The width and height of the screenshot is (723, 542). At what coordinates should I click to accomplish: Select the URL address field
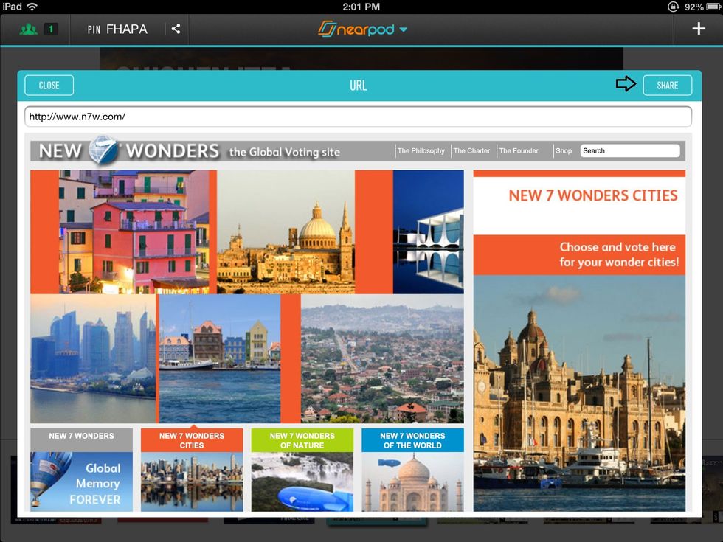click(x=358, y=117)
